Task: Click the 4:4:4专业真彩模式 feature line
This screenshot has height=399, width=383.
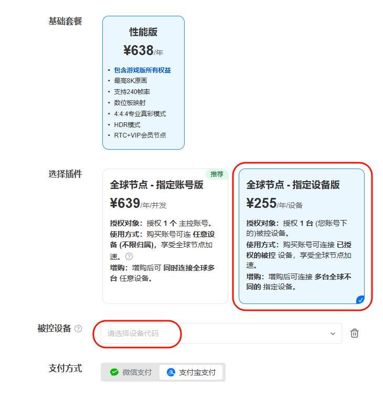Action: tap(140, 114)
